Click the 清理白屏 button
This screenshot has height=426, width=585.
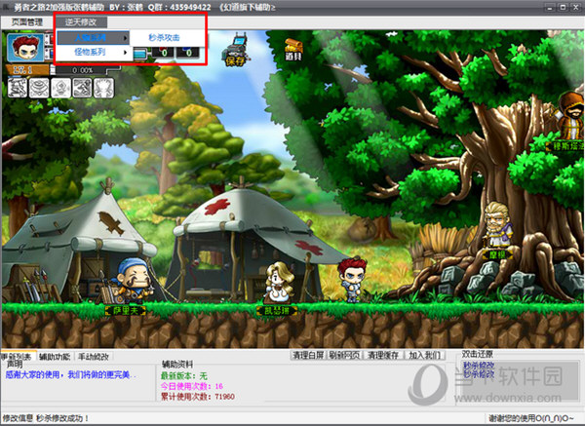coord(308,355)
